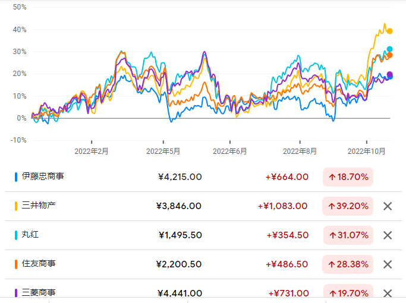The width and height of the screenshot is (406, 303).
Task: Open the 丸红 stock name
Action: (x=31, y=235)
